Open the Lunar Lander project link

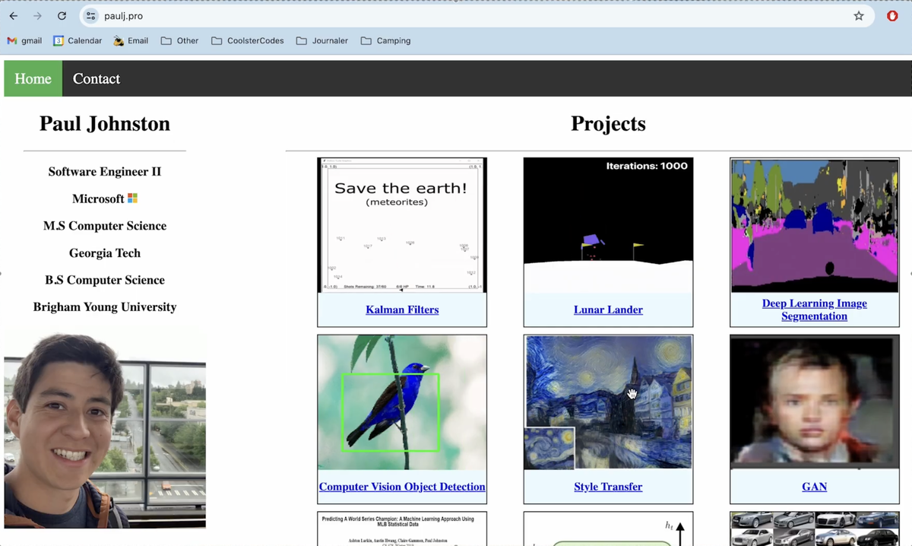coord(608,310)
